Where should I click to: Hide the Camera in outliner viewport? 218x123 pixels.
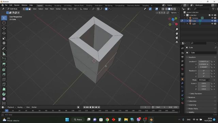click(212, 18)
